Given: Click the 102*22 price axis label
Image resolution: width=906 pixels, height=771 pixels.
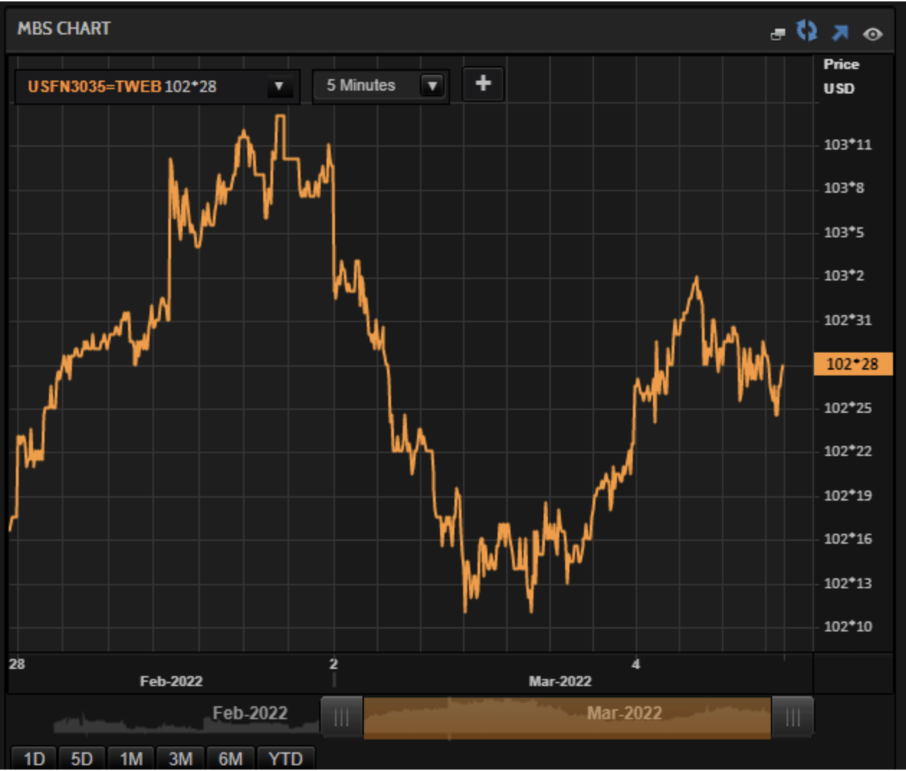Looking at the screenshot, I should tap(847, 451).
